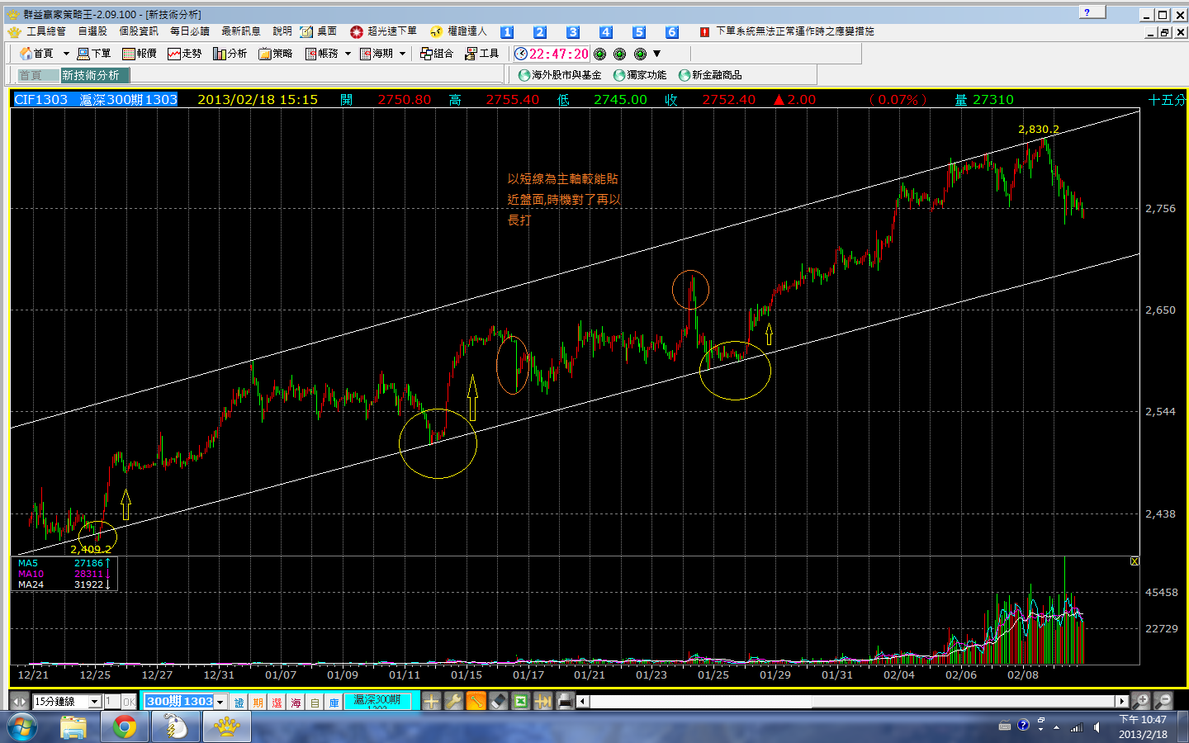Close the moving average indicator panel
The height and width of the screenshot is (743, 1189).
1135,561
